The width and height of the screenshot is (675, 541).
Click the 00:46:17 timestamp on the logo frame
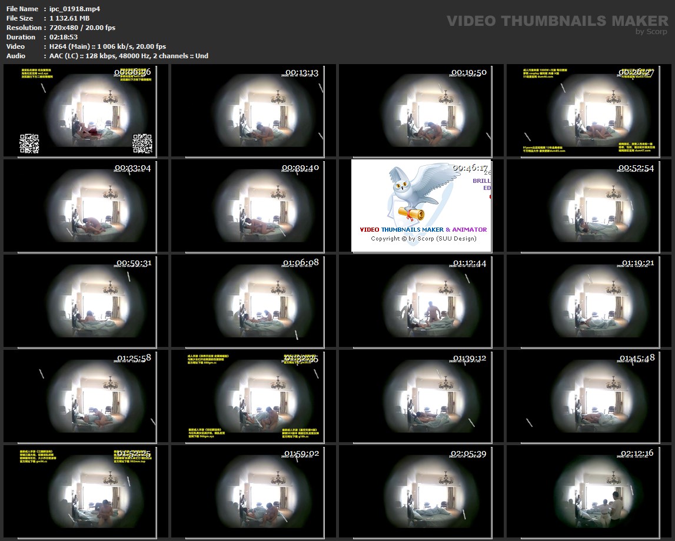[471, 168]
